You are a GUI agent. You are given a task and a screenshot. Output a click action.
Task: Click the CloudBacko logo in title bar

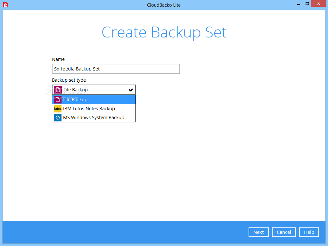6,4
